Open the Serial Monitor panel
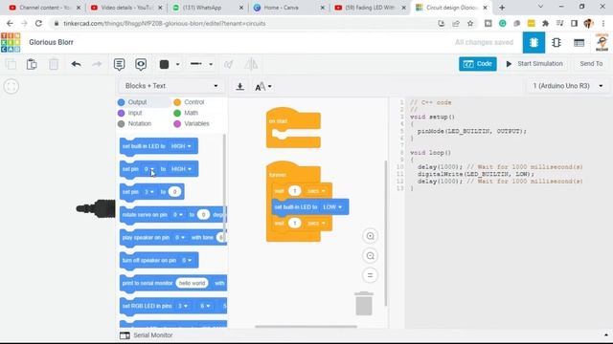Image resolution: width=613 pixels, height=344 pixels. [147, 335]
